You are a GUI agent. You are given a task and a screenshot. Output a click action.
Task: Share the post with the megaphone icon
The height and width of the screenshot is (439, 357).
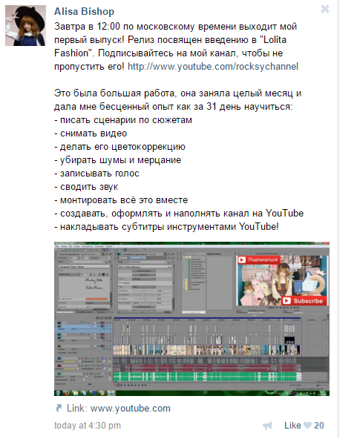coord(267,426)
